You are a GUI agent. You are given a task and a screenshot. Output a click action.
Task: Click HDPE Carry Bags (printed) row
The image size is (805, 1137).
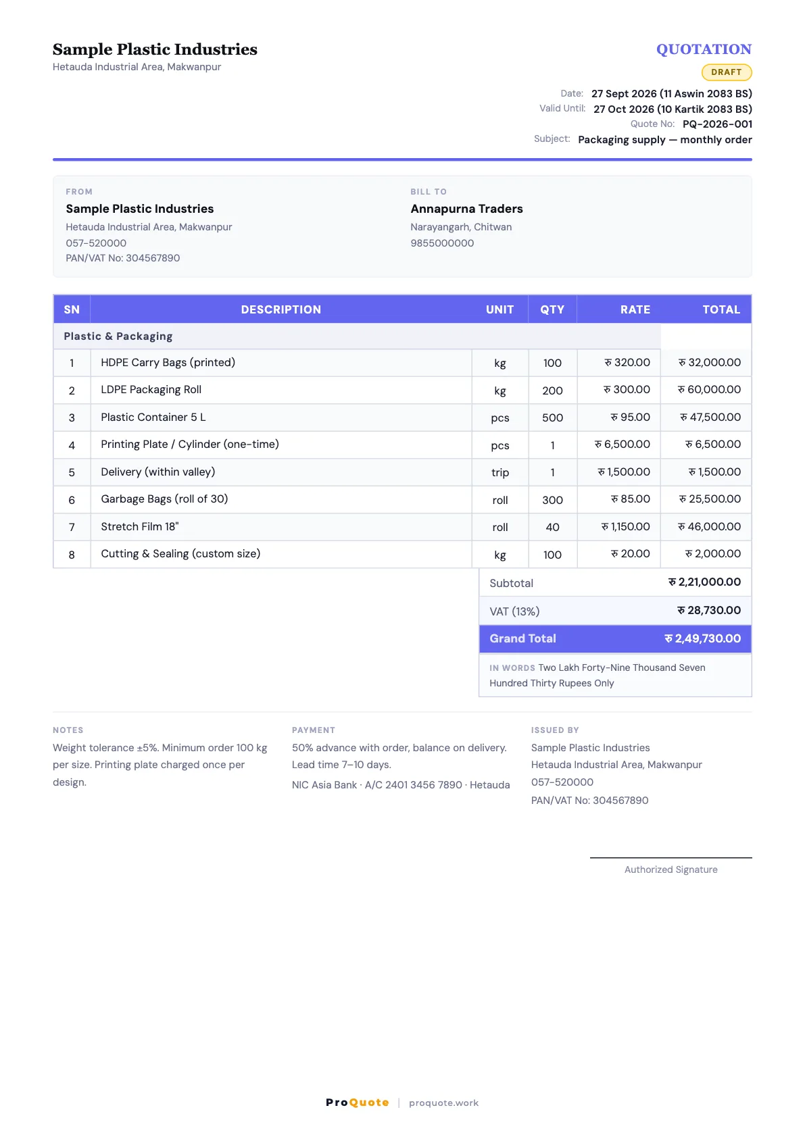tap(402, 363)
